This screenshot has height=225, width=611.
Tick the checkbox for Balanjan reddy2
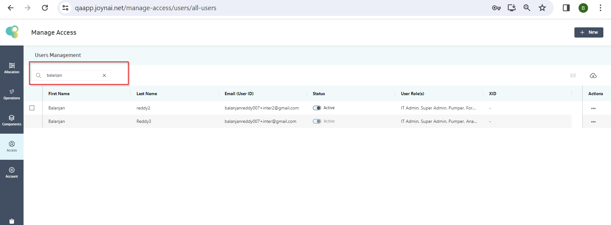pos(32,108)
